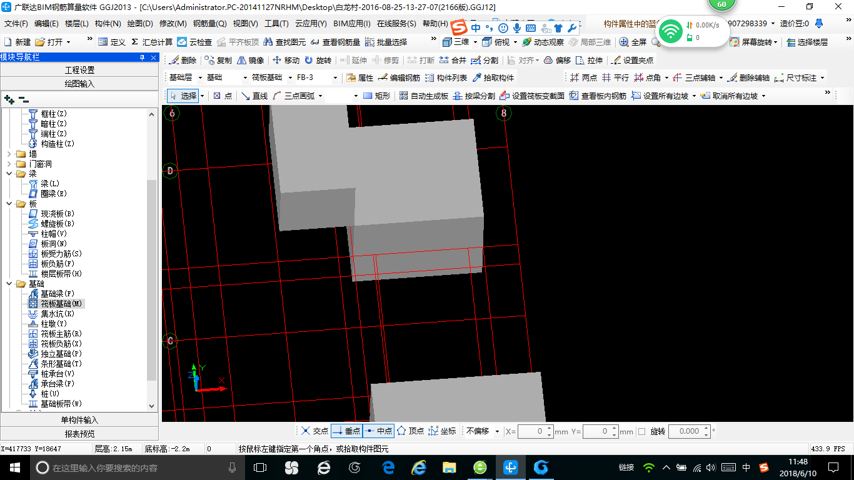Click the 全屏 fullscreen icon
The width and height of the screenshot is (854, 480).
[x=633, y=42]
